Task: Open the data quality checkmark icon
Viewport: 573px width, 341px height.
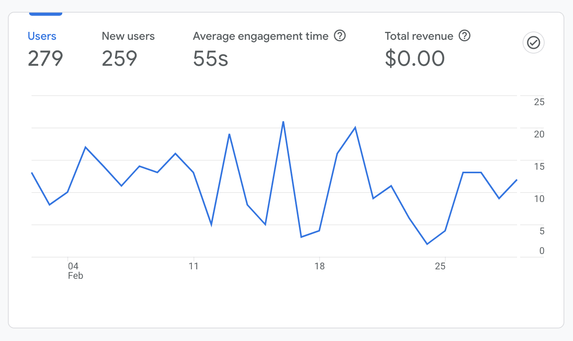Action: [x=534, y=43]
